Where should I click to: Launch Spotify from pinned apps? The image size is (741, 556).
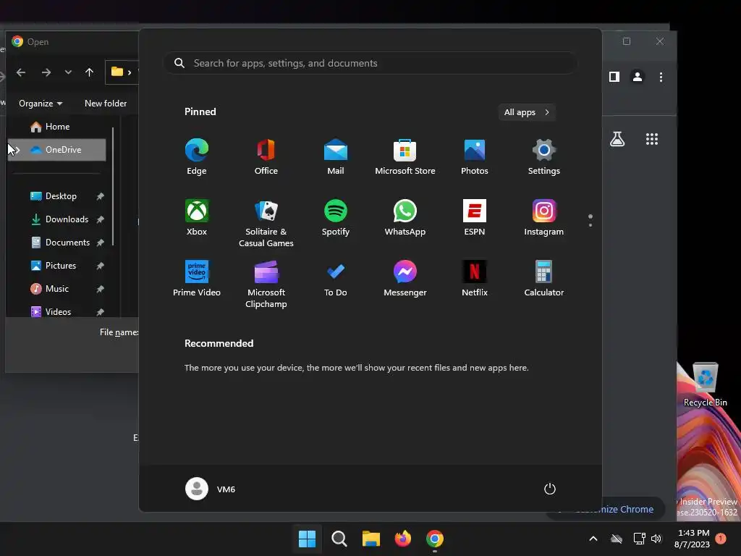coord(336,217)
